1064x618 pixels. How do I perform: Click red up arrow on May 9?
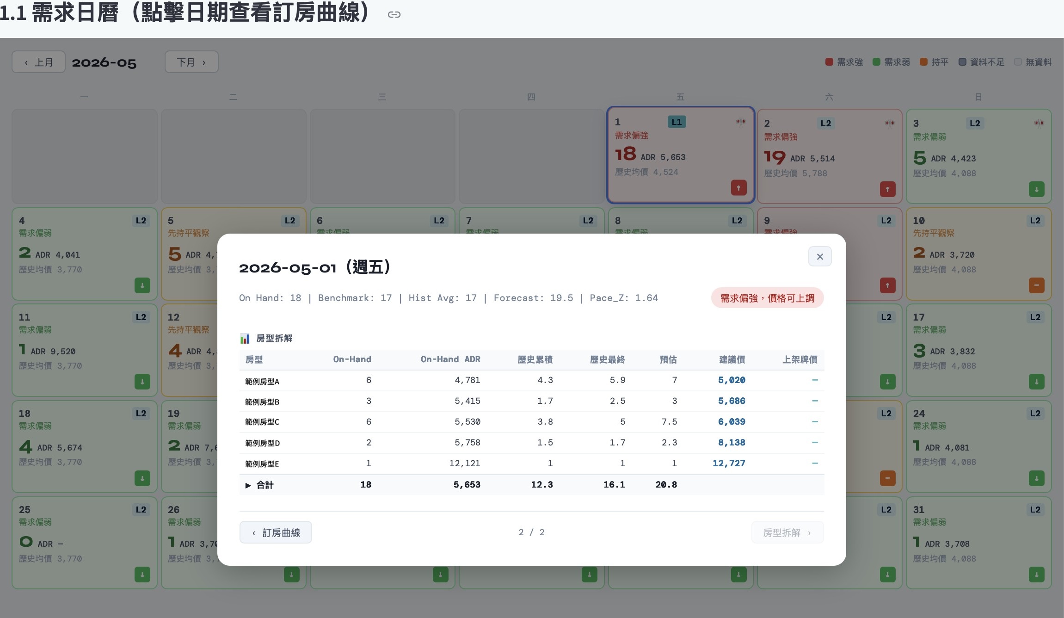(887, 285)
